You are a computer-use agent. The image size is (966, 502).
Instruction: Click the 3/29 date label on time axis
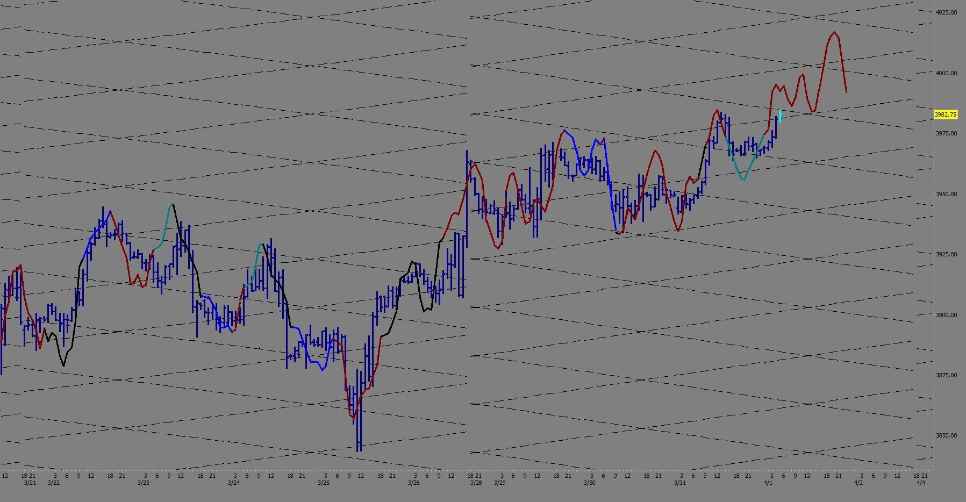point(499,483)
